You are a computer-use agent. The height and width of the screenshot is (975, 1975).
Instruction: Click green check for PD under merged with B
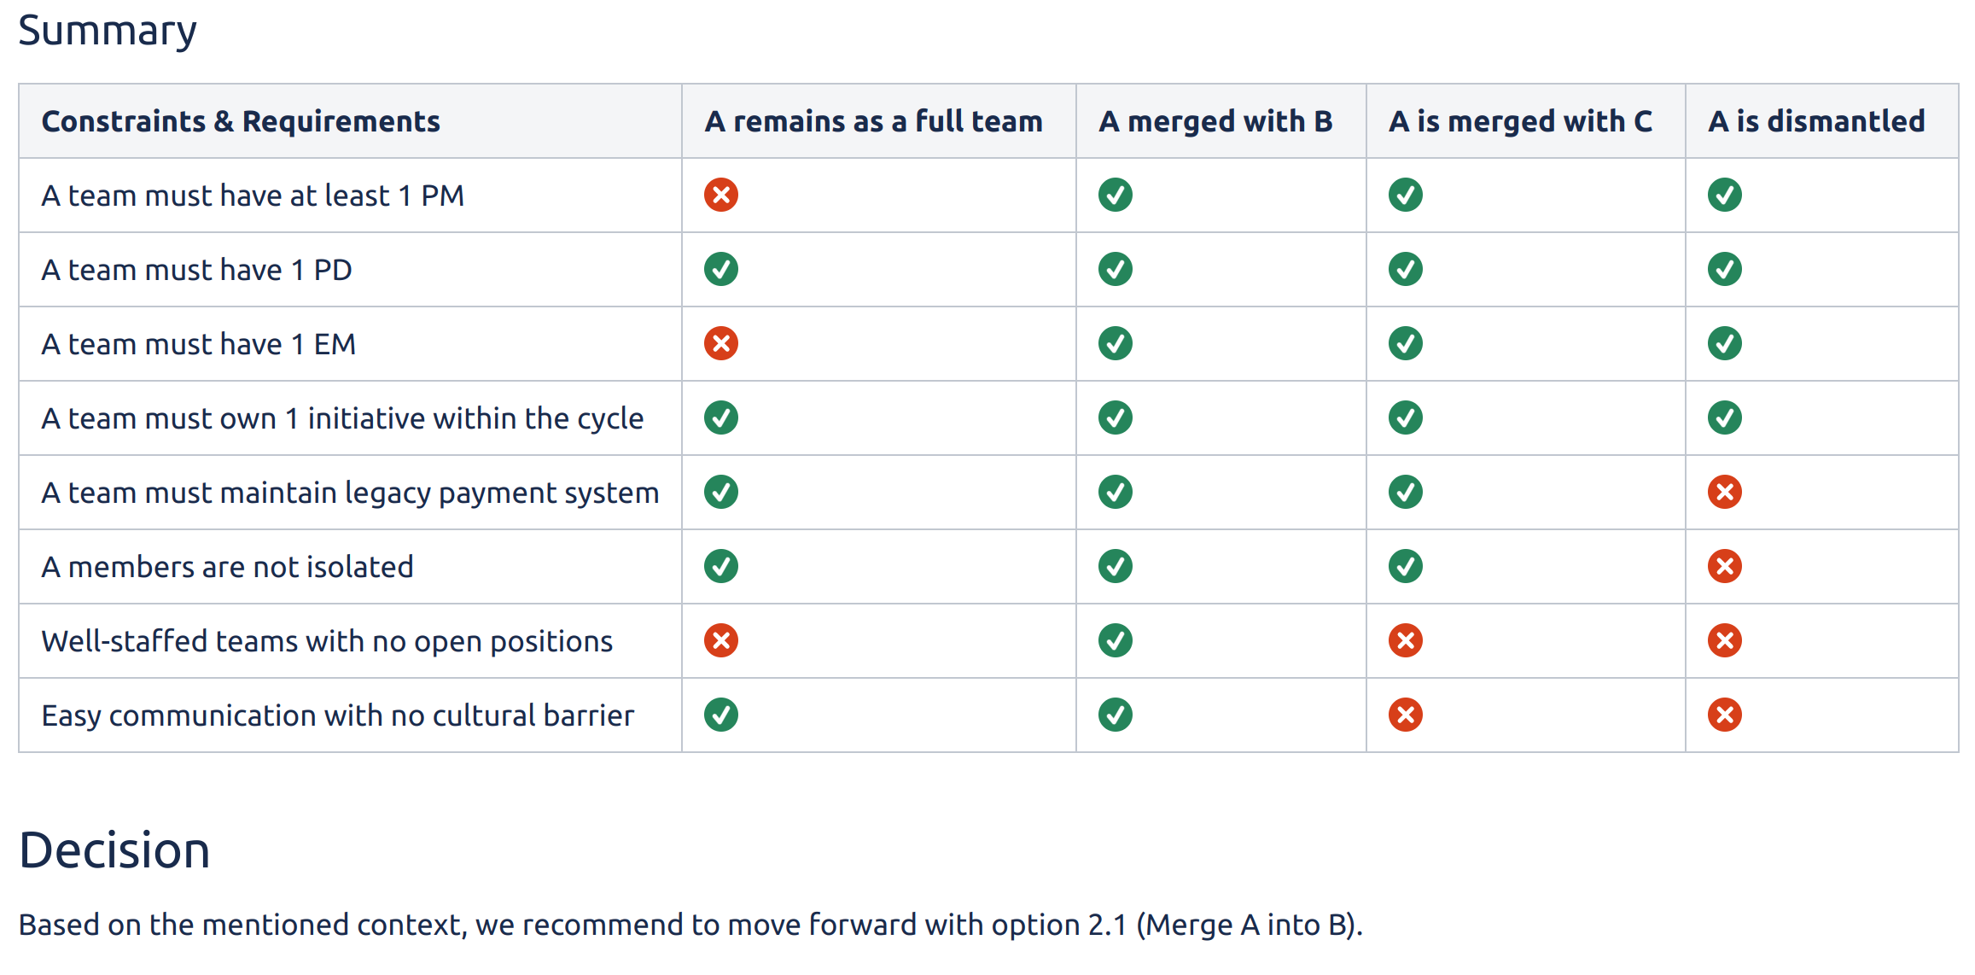tap(1115, 270)
